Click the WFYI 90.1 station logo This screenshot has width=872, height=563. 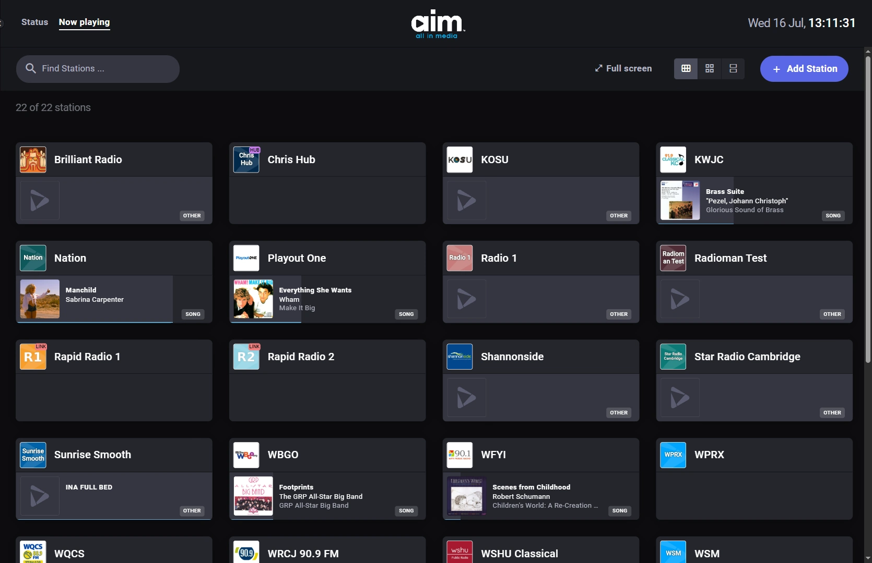point(460,455)
